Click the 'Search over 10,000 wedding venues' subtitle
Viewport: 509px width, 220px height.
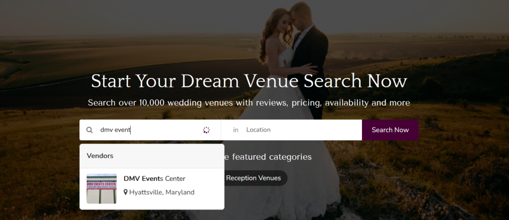point(249,103)
